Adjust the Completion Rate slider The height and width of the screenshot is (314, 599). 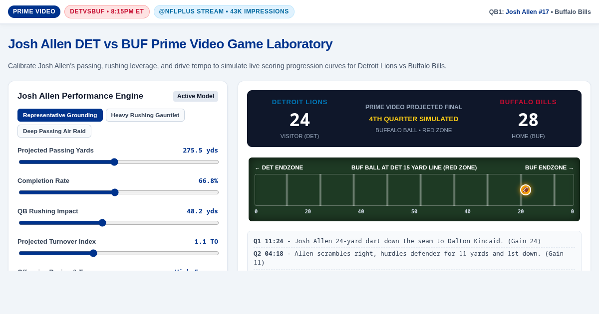point(118,192)
